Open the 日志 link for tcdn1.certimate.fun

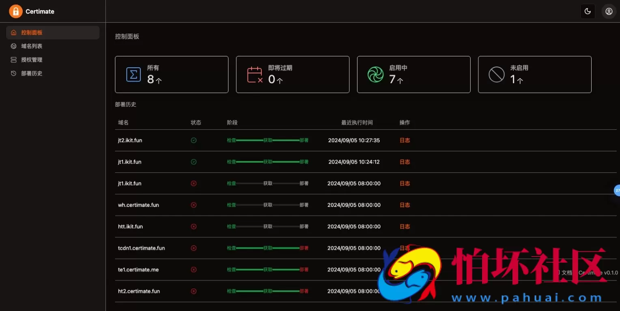coord(404,248)
